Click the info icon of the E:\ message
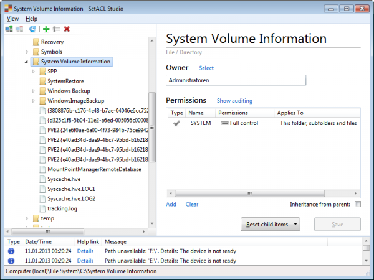The image size is (374, 280). 11,261
